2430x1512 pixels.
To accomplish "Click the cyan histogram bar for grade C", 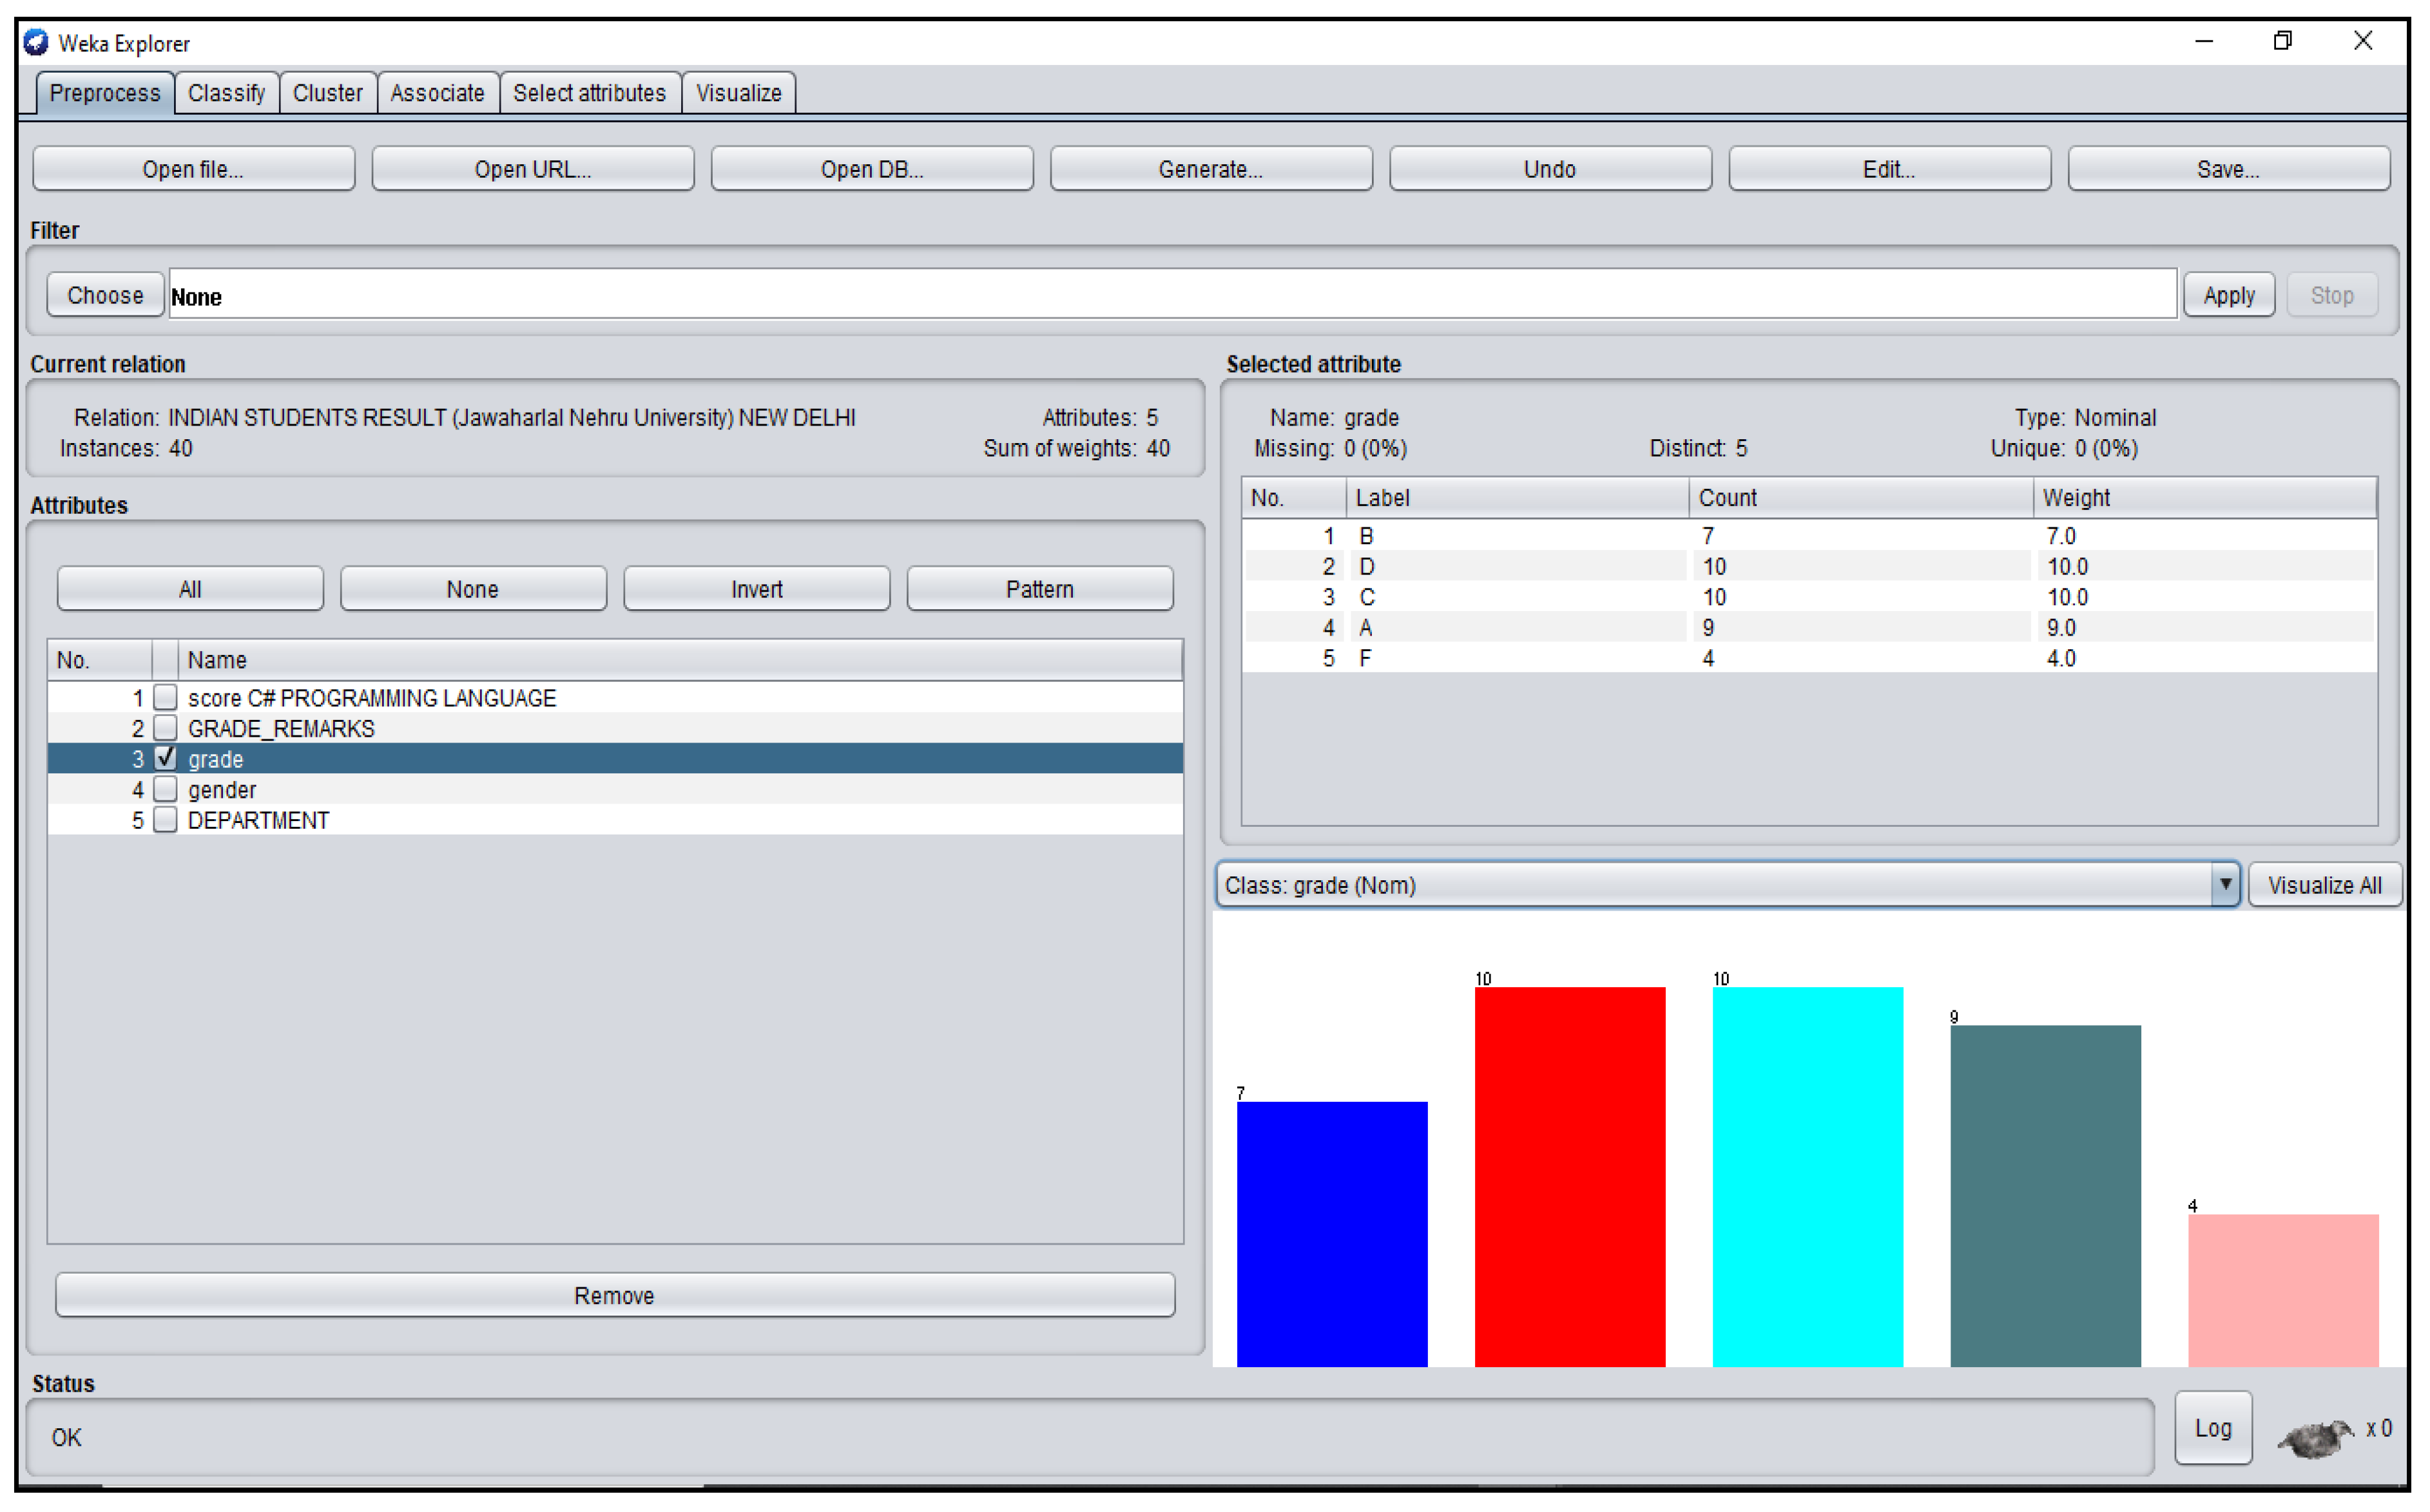I will pyautogui.click(x=1807, y=1175).
